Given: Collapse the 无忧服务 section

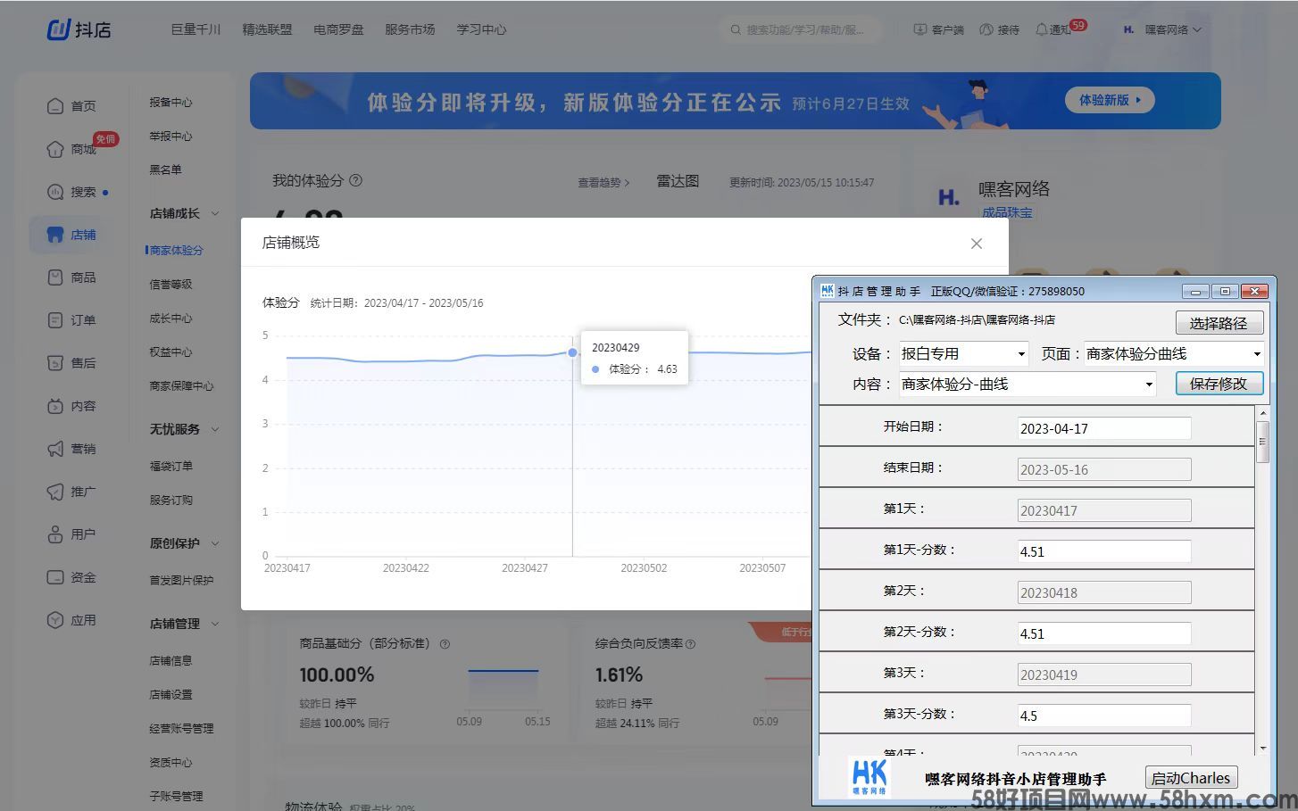Looking at the screenshot, I should click(215, 430).
